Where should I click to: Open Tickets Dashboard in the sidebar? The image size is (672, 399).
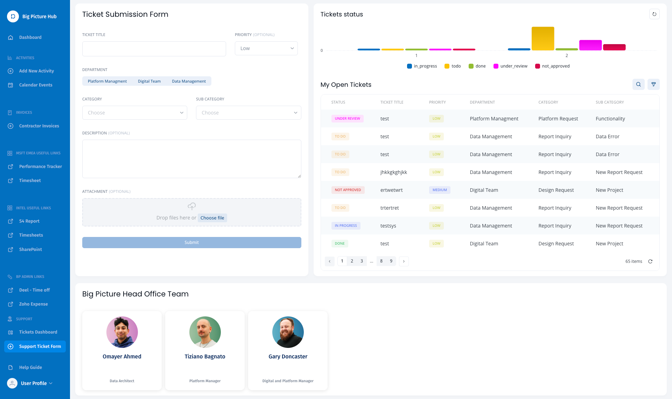pos(38,332)
